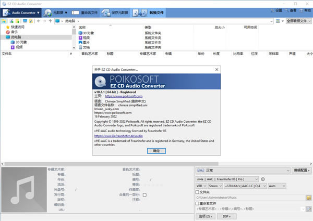Image resolution: width=313 pixels, height=221 pixels.
Task: Open the 正常 profile dropdown
Action: 243,171
